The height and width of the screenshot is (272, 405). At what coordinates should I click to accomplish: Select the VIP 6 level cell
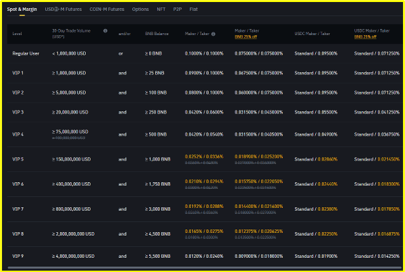coord(18,184)
